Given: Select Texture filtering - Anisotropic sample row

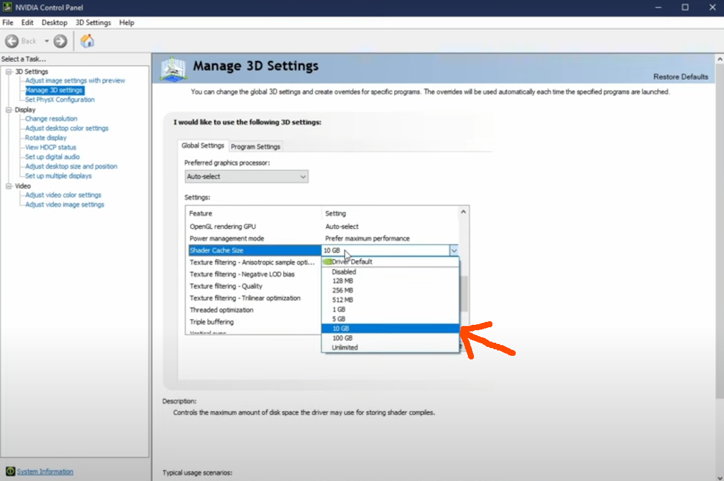Looking at the screenshot, I should 254,262.
